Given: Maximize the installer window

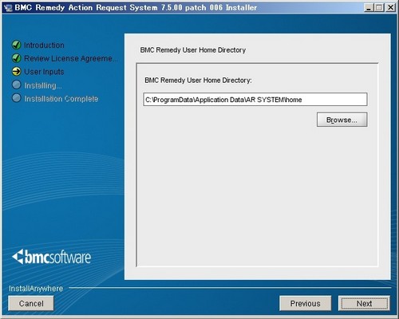Looking at the screenshot, I should (379, 8).
